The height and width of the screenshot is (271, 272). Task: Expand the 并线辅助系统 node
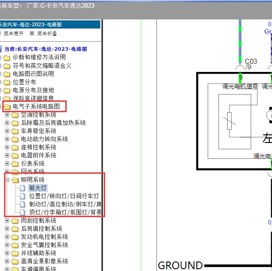pyautogui.click(x=7, y=253)
